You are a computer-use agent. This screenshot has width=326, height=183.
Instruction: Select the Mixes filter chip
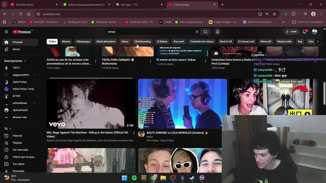[x=125, y=41]
